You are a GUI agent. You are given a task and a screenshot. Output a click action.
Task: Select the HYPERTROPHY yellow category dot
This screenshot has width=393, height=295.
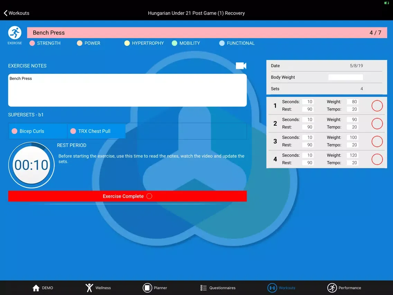coord(127,43)
